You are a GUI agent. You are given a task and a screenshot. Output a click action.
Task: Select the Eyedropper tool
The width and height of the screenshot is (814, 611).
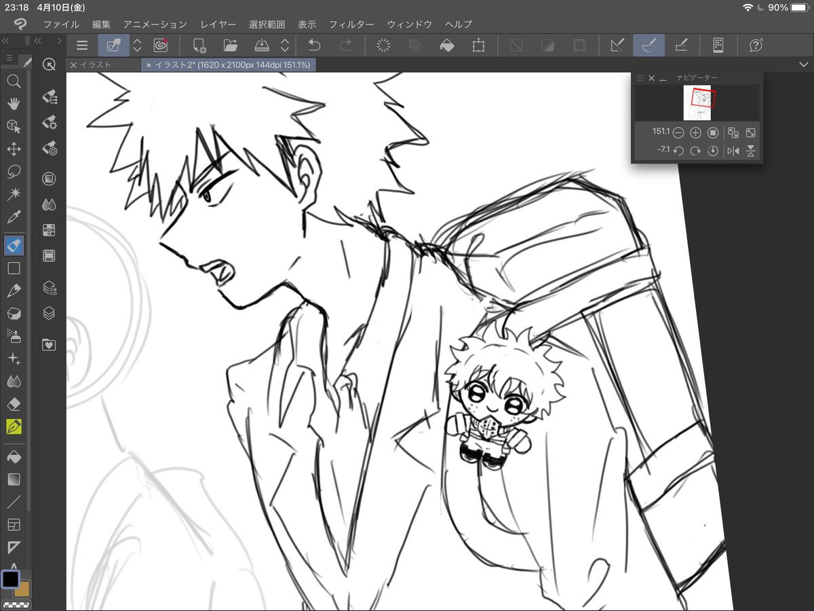[13, 217]
